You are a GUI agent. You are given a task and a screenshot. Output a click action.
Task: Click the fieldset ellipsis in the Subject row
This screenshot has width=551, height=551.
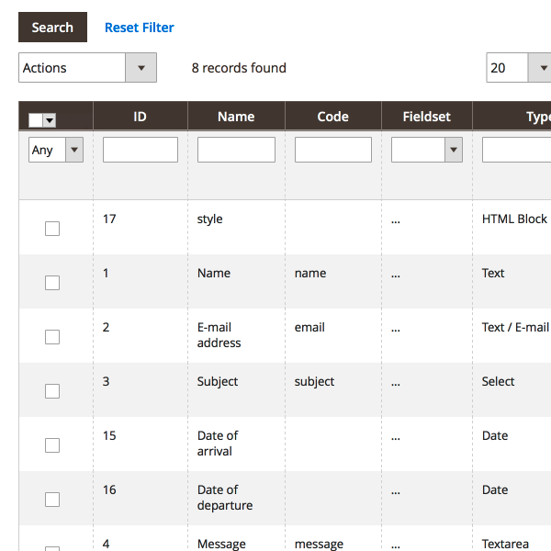pyautogui.click(x=396, y=384)
